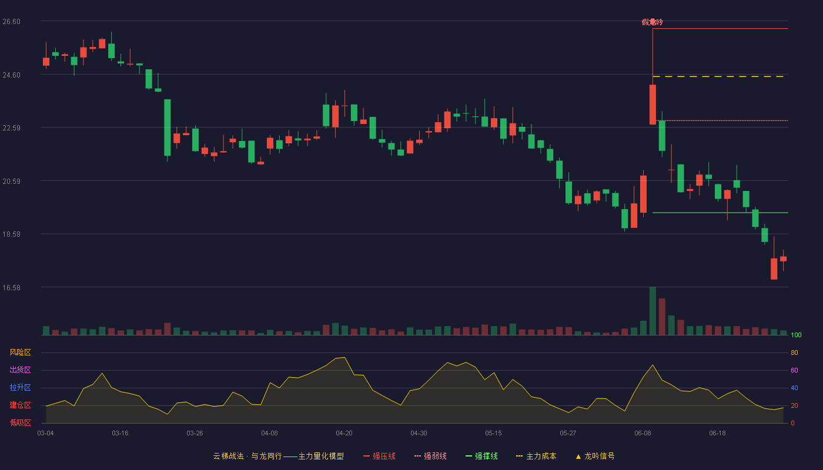Click the 03-16 date label
Screen dimensions: 823x470
click(120, 433)
